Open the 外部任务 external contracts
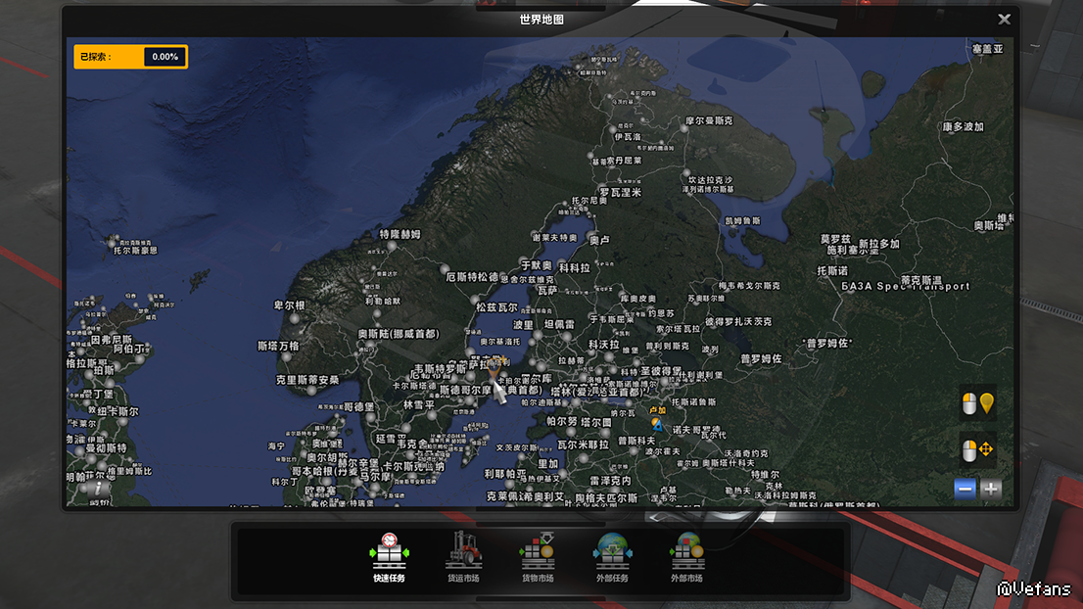The height and width of the screenshot is (609, 1083). (612, 556)
